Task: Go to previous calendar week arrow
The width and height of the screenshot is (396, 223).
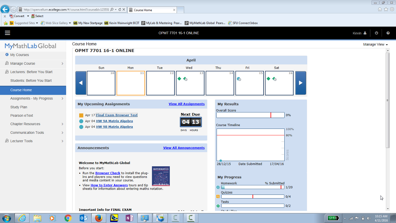Action: pos(81,83)
